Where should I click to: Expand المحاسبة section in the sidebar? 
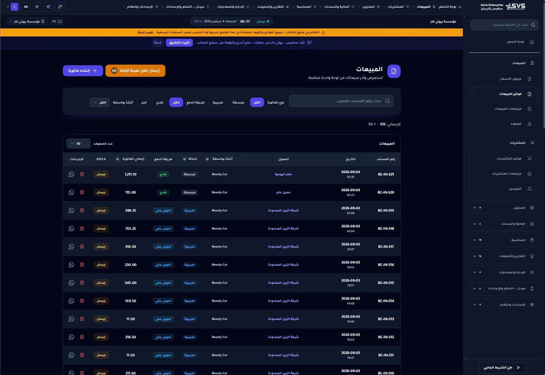[504, 240]
